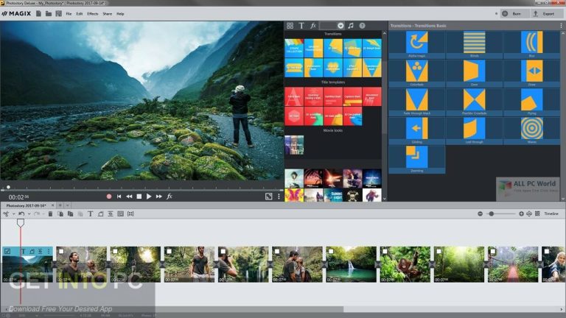566x318 pixels.
Task: Select the Flying transition
Action: [x=531, y=102]
